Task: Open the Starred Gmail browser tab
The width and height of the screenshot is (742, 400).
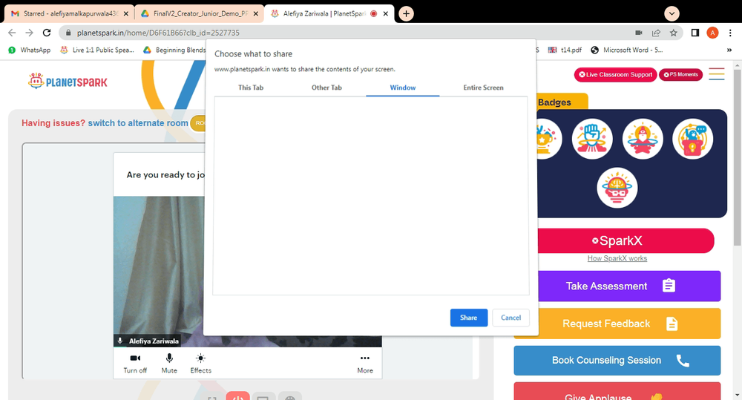Action: pos(70,13)
